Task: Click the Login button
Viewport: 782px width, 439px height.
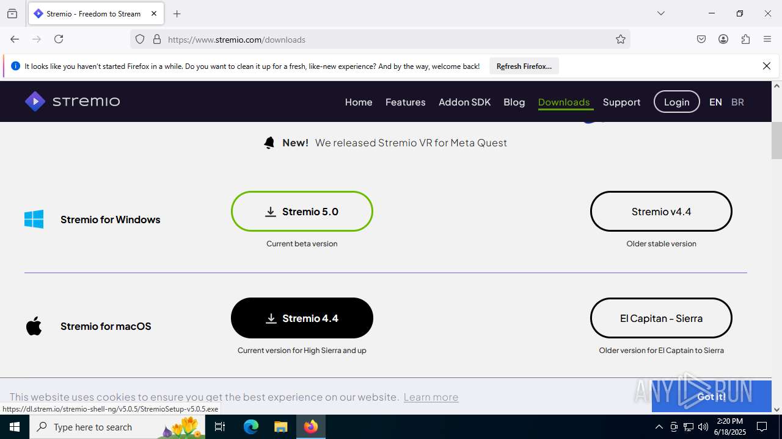Action: [x=677, y=102]
